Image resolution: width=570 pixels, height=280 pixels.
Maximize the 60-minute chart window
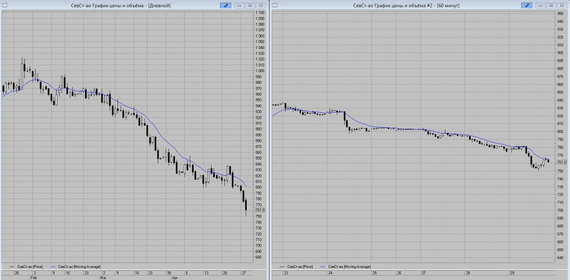tap(551, 6)
